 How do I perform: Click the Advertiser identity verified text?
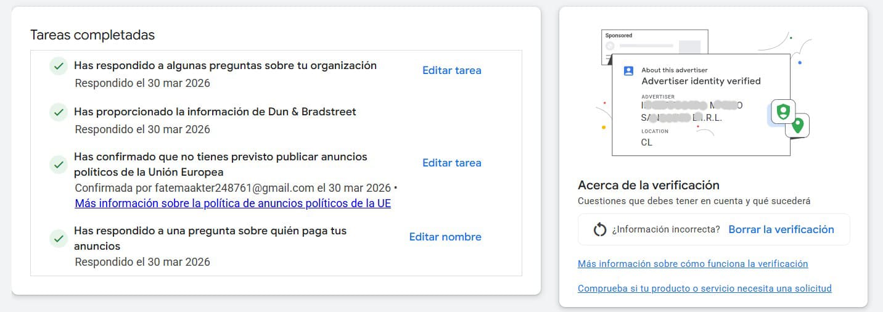point(701,81)
